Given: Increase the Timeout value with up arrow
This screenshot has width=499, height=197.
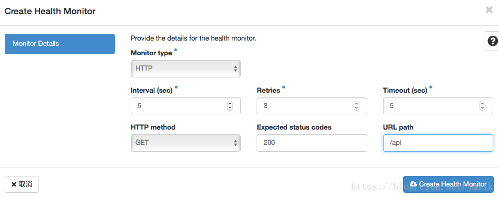Looking at the screenshot, I should click(483, 104).
